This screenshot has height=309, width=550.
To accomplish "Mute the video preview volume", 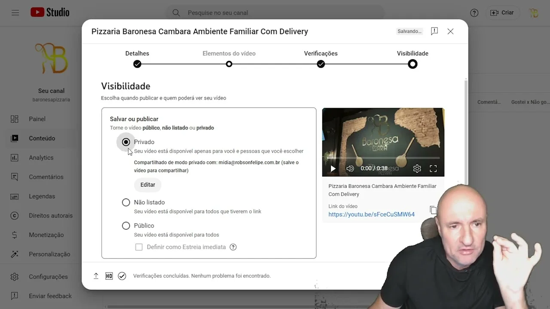I will click(x=350, y=169).
